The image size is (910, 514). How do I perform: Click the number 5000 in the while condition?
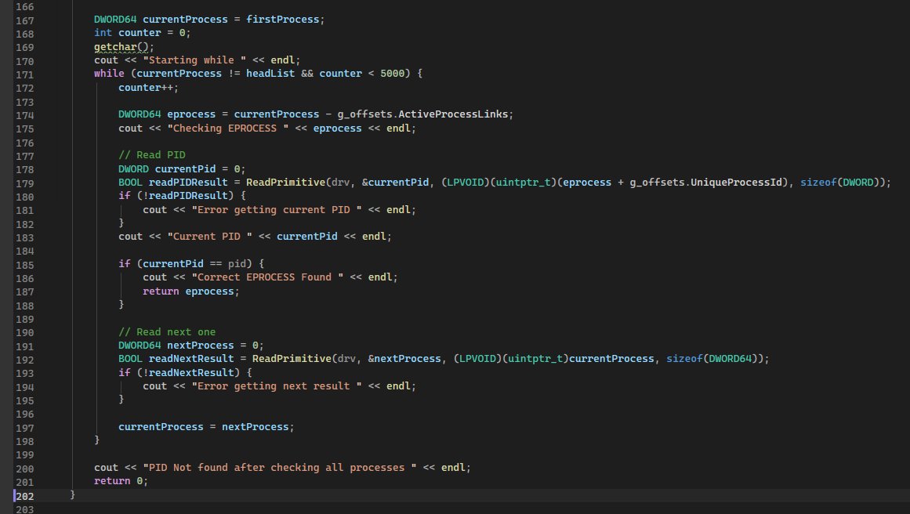click(393, 73)
